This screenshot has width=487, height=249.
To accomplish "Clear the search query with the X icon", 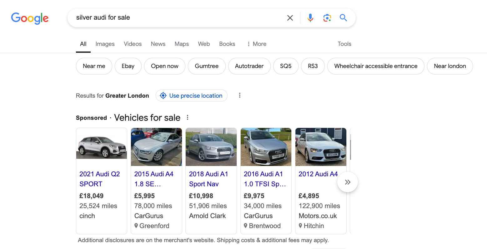I will click(x=290, y=18).
